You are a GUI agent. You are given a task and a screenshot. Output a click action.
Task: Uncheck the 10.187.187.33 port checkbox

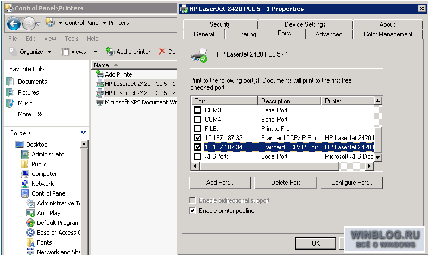198,138
